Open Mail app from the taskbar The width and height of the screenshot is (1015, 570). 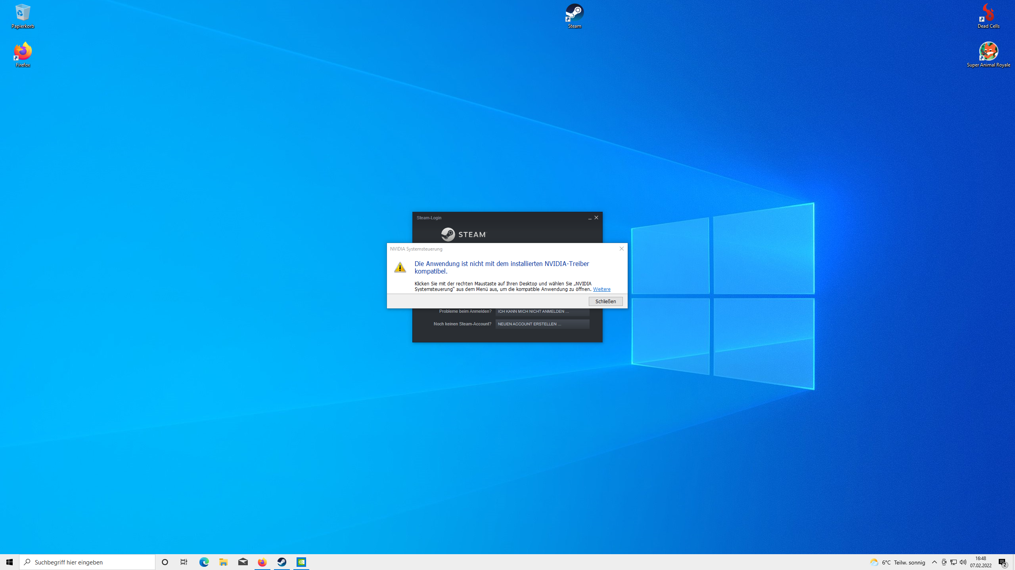click(x=243, y=562)
